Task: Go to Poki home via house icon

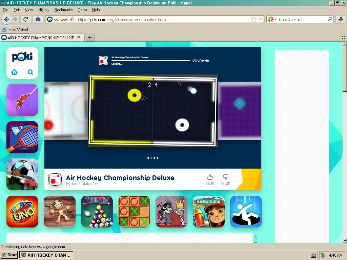Action: click(14, 72)
